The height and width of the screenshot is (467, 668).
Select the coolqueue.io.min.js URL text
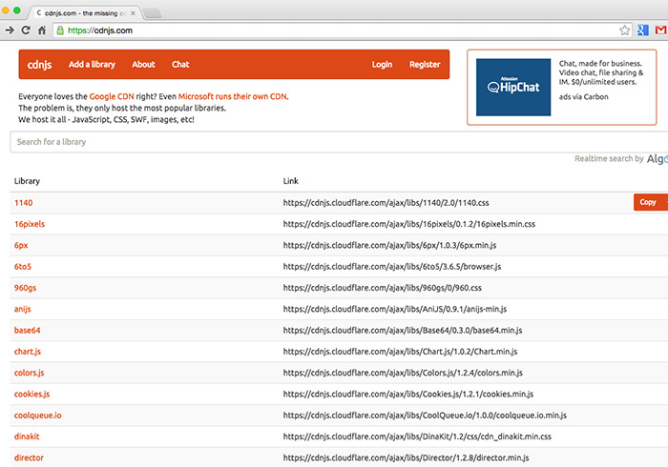[425, 416]
